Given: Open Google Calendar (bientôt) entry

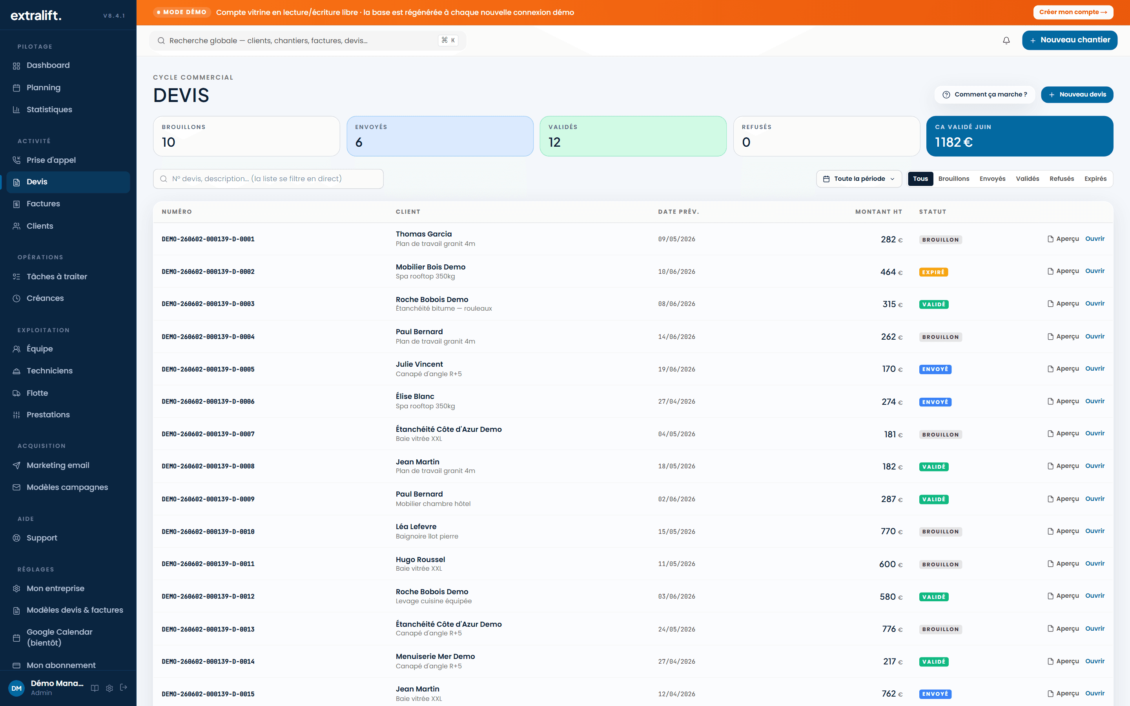Looking at the screenshot, I should coord(68,637).
